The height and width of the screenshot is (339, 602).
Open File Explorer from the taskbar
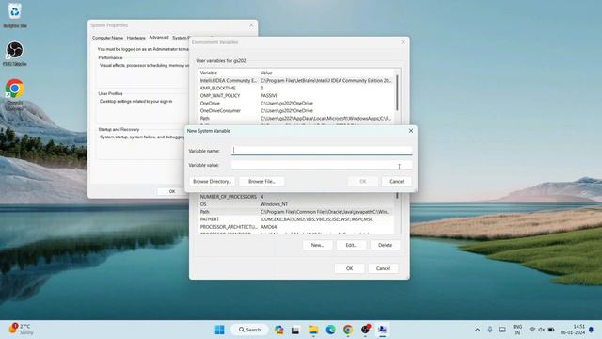pyautogui.click(x=313, y=330)
